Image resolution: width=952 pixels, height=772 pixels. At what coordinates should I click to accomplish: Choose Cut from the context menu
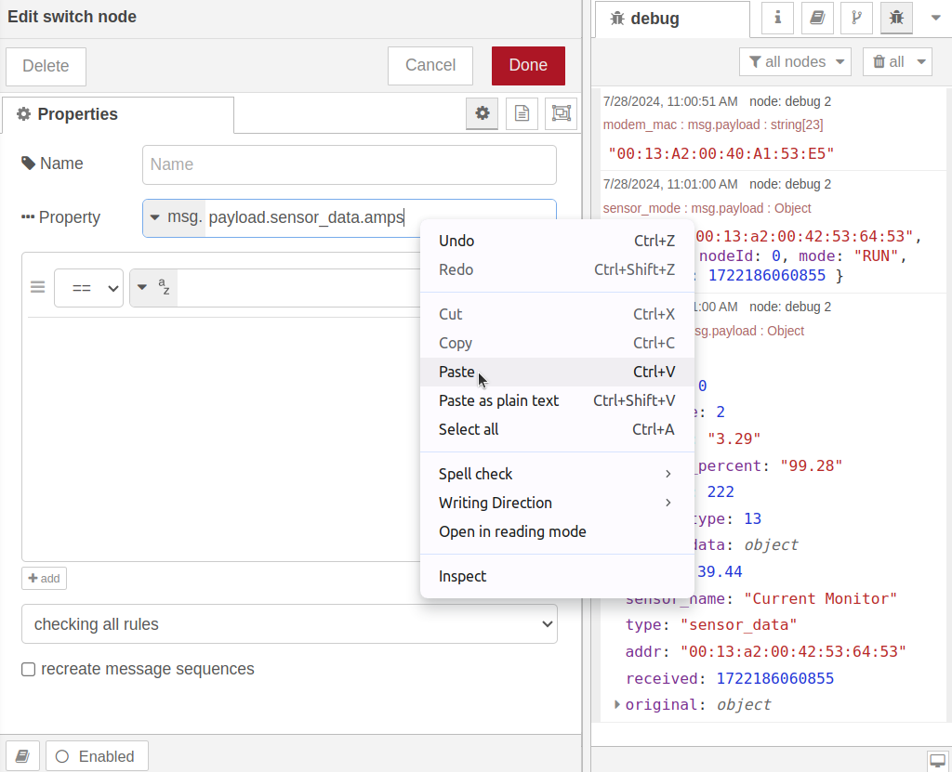point(557,314)
